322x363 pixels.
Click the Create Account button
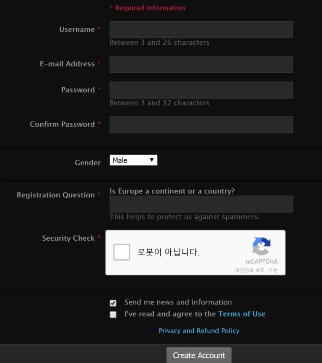coord(199,355)
